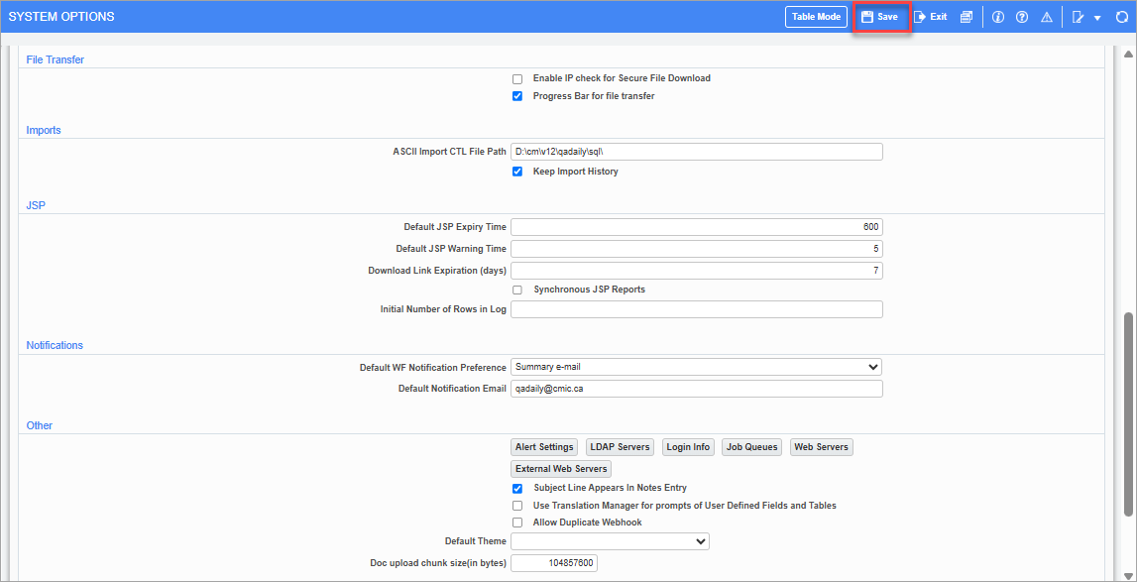Viewport: 1137px width, 582px height.
Task: Uncheck Subject Line Appears In Notes Entry
Action: pyautogui.click(x=516, y=488)
